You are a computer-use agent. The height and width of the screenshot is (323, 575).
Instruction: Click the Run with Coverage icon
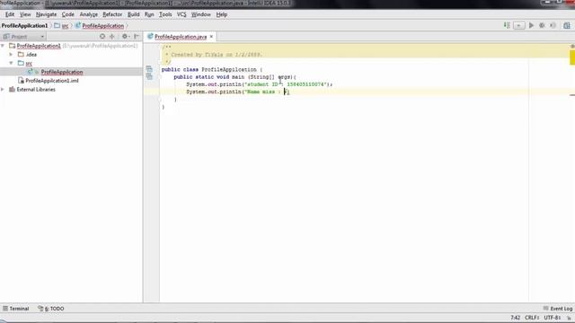click(553, 25)
